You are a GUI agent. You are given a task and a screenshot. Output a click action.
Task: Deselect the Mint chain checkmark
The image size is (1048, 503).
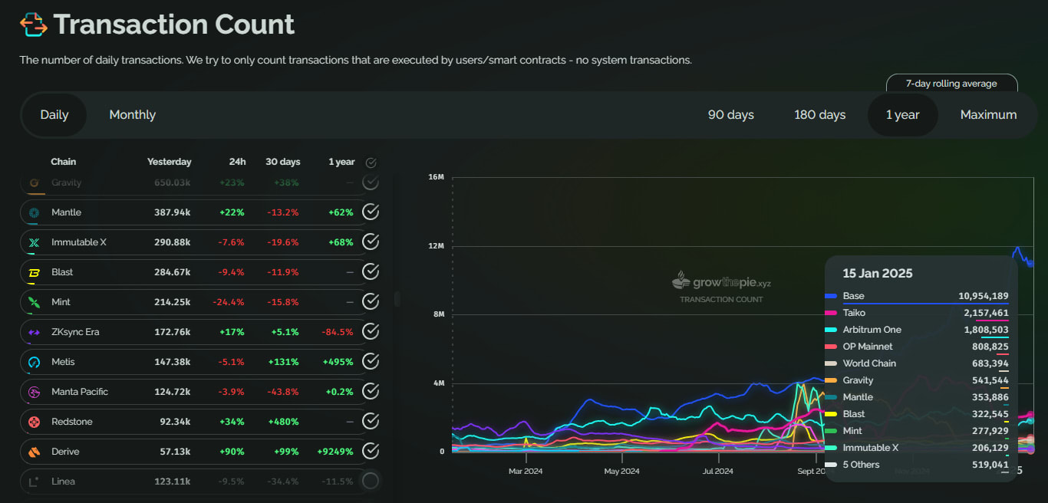(x=371, y=302)
